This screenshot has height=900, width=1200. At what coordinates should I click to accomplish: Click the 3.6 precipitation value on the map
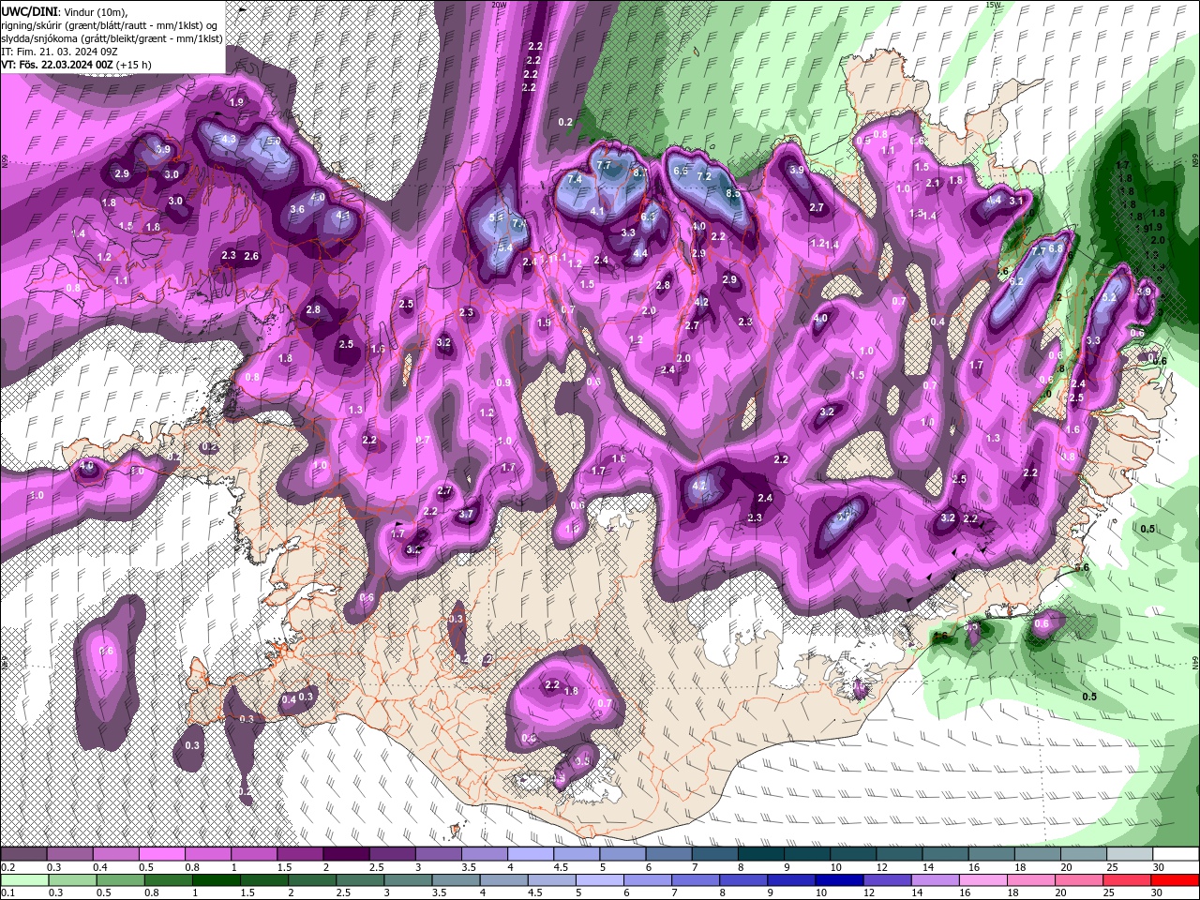[297, 210]
